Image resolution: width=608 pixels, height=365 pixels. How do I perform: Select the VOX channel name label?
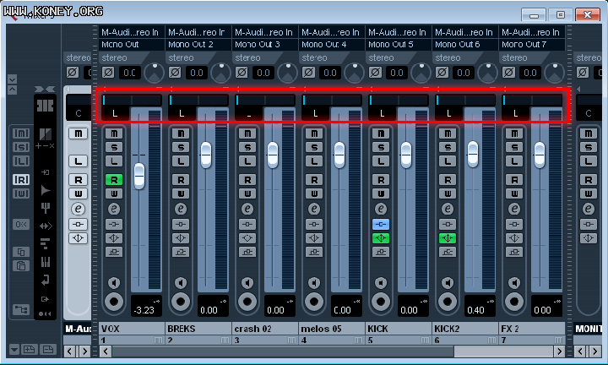[132, 329]
